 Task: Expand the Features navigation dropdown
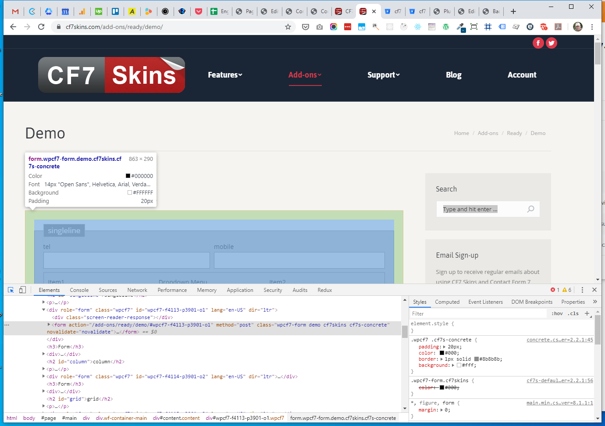click(225, 75)
